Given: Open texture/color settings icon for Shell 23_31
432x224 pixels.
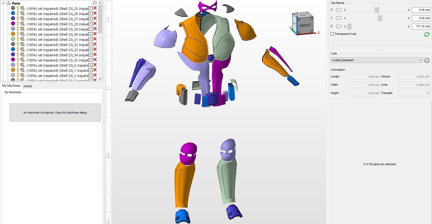Looking at the screenshot, I should point(22,39).
